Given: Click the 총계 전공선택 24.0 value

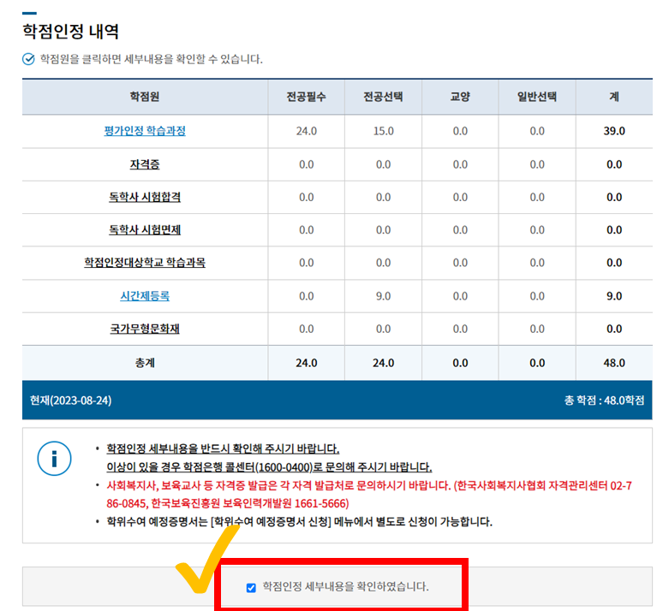Looking at the screenshot, I should pyautogui.click(x=383, y=363).
